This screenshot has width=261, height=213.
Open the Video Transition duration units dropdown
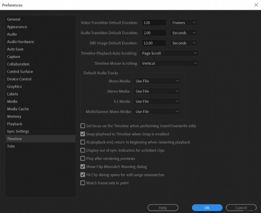tap(183, 22)
